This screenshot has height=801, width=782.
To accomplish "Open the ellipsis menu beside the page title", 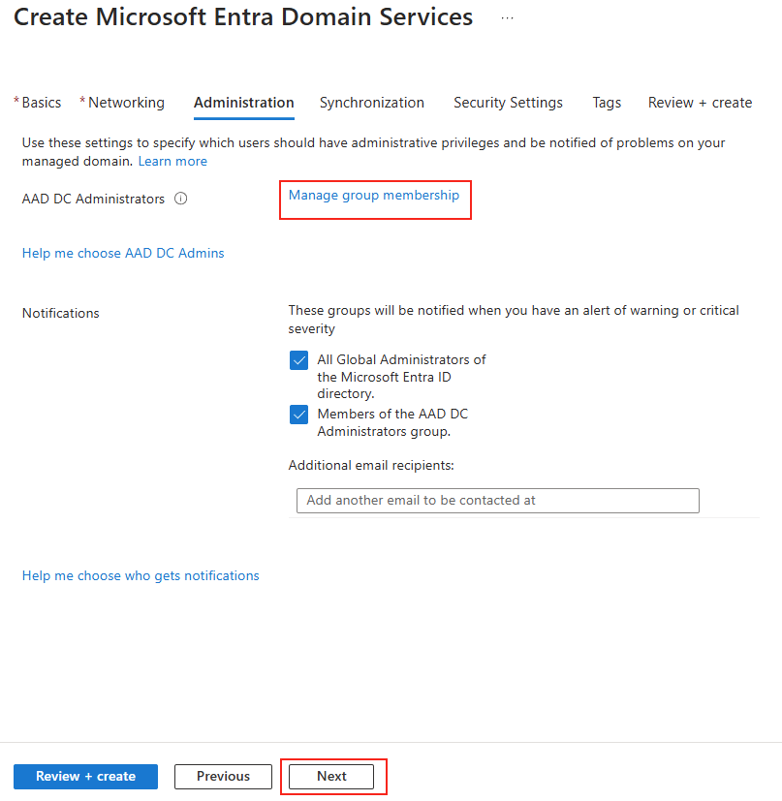I will (x=507, y=17).
